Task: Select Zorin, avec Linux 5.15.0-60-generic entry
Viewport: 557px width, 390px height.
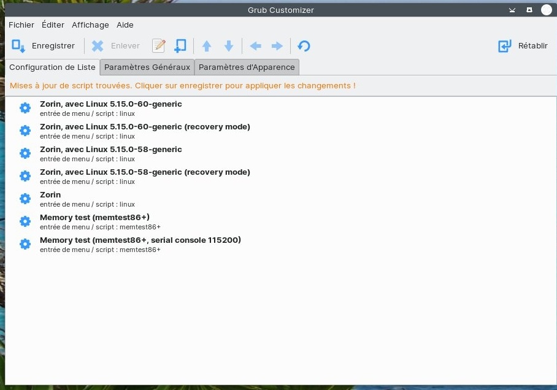Action: click(x=111, y=104)
